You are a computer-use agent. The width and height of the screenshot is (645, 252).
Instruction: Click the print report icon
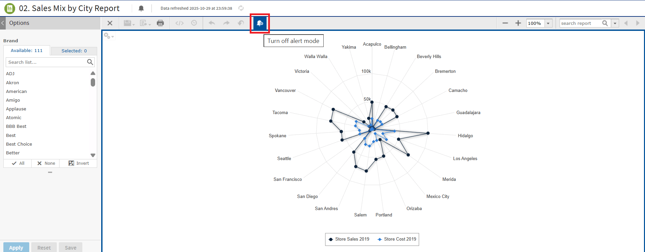coord(160,23)
